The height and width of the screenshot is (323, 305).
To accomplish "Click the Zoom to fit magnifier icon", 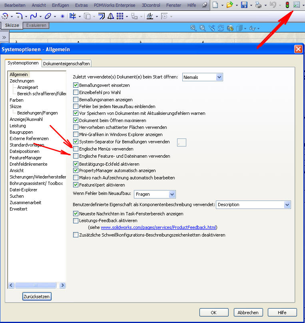I will [193, 28].
